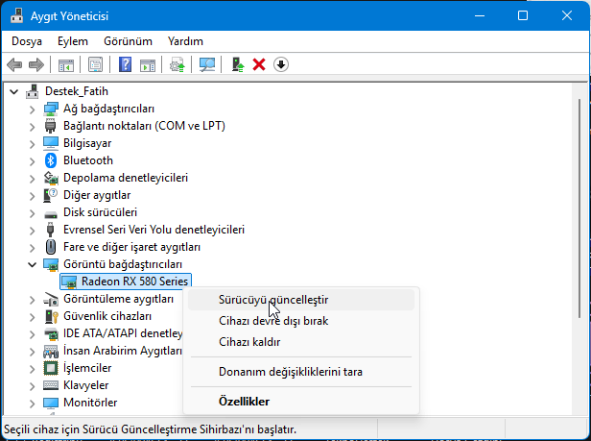
Task: Open the Dosya menu
Action: click(x=27, y=41)
